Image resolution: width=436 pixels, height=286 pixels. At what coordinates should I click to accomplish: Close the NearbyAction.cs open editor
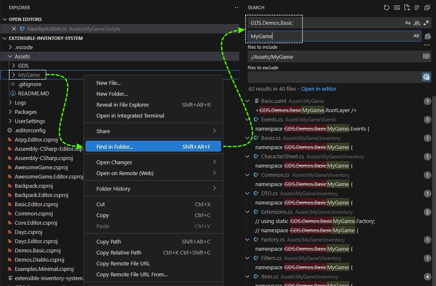tap(14, 29)
